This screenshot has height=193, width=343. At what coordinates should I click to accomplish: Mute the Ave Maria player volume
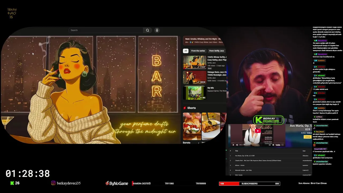click(237, 145)
